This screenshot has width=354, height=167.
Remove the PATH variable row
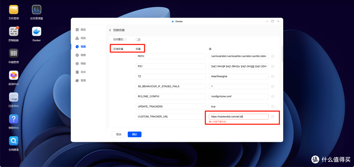coord(272,56)
